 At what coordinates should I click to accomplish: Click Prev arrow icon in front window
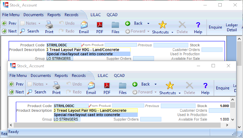12,84
